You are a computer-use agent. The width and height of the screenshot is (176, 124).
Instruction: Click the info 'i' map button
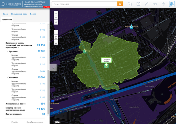tap(56, 33)
